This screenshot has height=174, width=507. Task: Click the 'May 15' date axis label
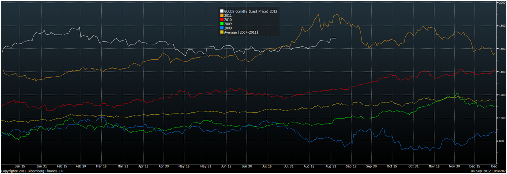click(183, 166)
